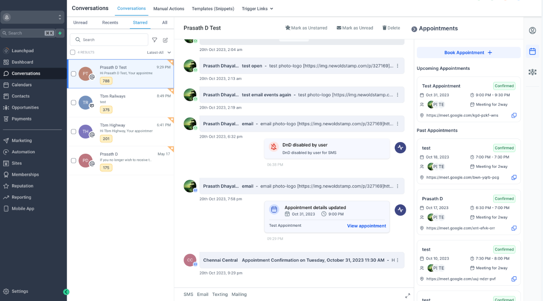Open the Latest-All sort dropdown

159,53
